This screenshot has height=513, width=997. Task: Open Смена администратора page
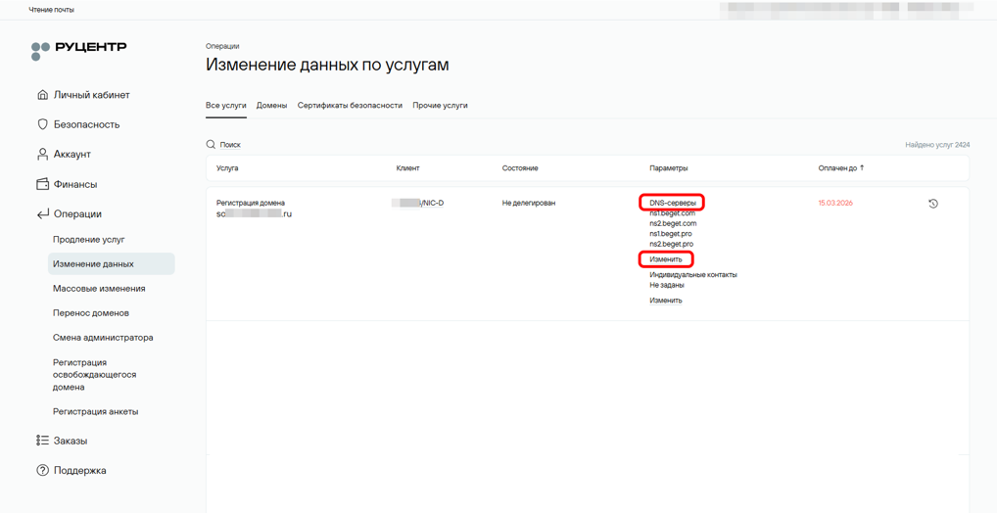tap(103, 338)
